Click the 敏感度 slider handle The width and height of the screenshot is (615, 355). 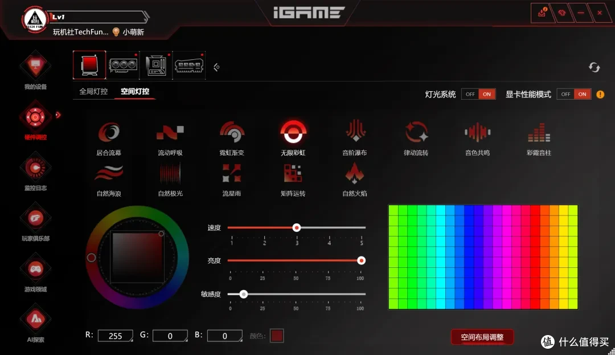pyautogui.click(x=244, y=294)
